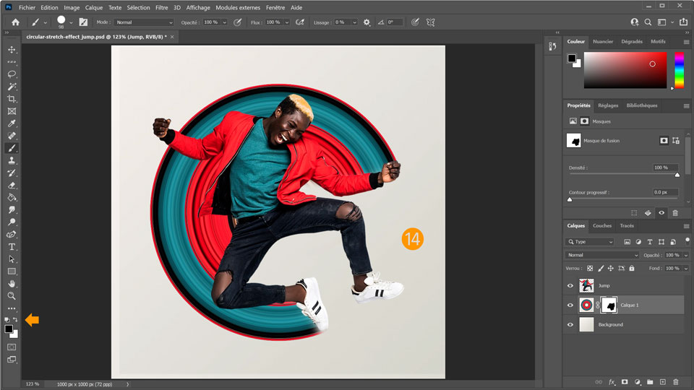The image size is (694, 390).
Task: Toggle visibility of Calque 1 layer
Action: point(570,305)
